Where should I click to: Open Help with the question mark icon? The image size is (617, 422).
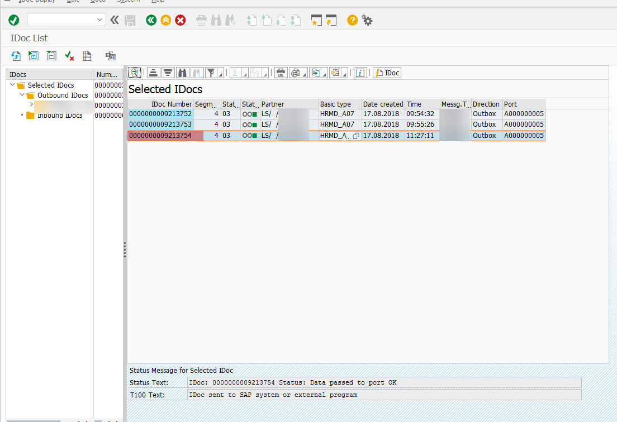coord(352,20)
